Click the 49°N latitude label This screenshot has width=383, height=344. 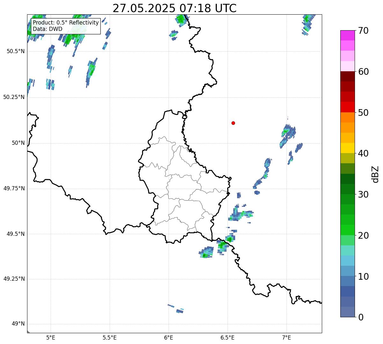[18, 324]
